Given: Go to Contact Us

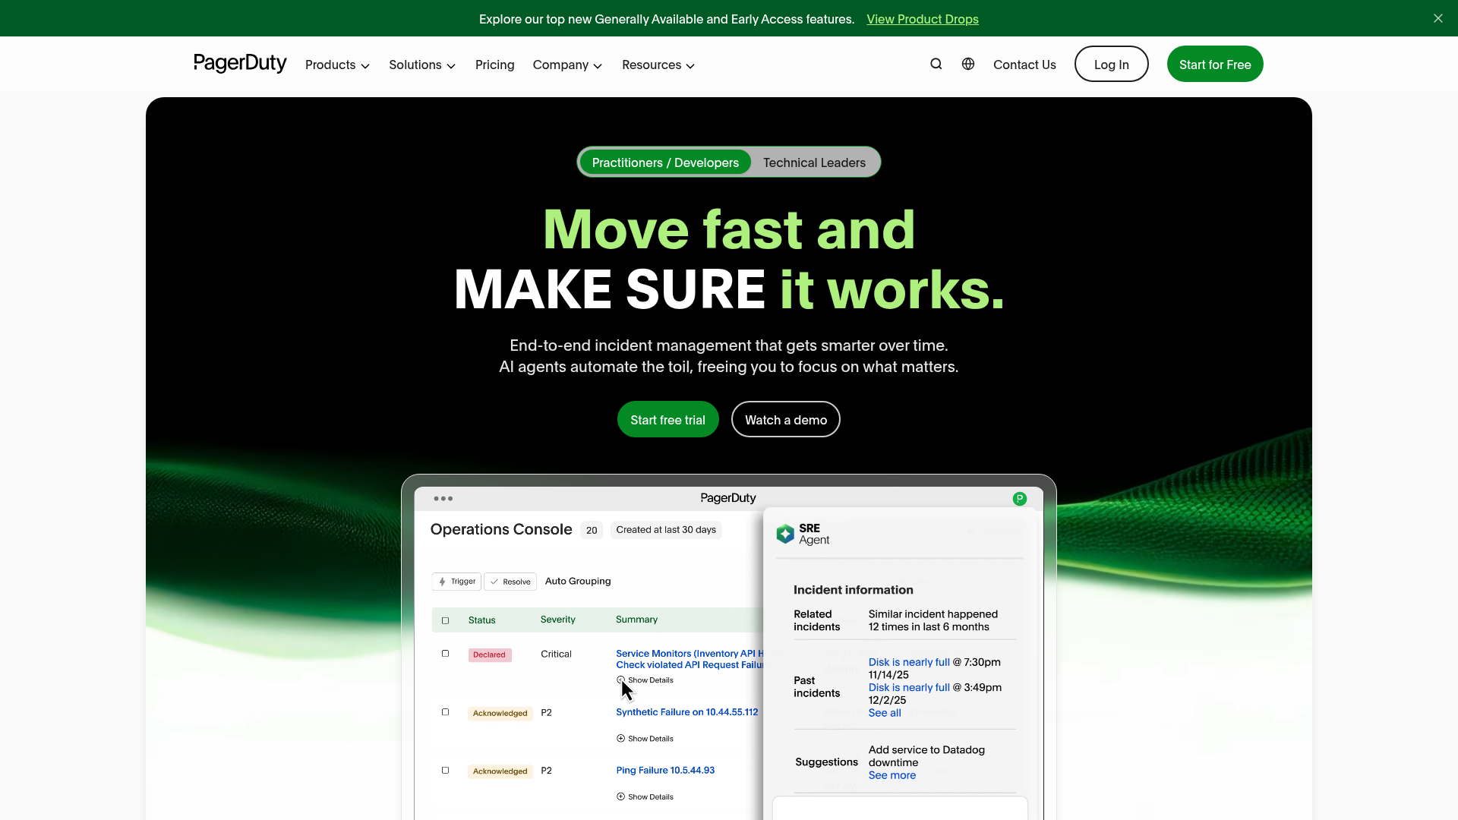Looking at the screenshot, I should tap(1024, 65).
